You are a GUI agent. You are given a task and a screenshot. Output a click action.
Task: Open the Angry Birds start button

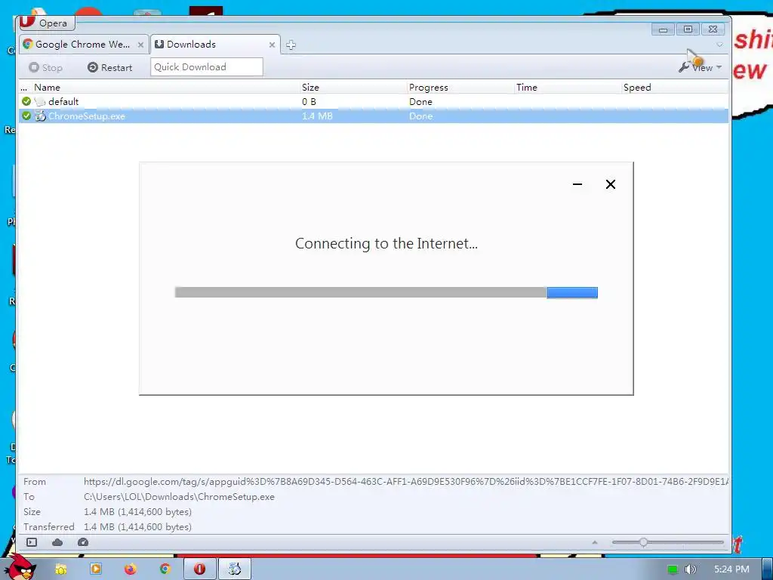click(x=20, y=568)
